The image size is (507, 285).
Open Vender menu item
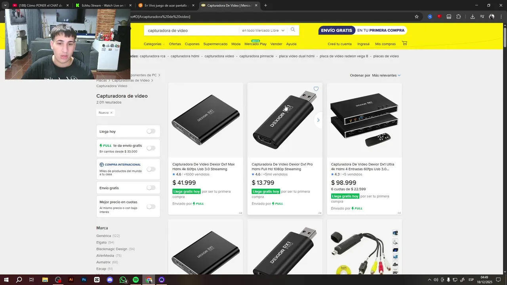(276, 44)
